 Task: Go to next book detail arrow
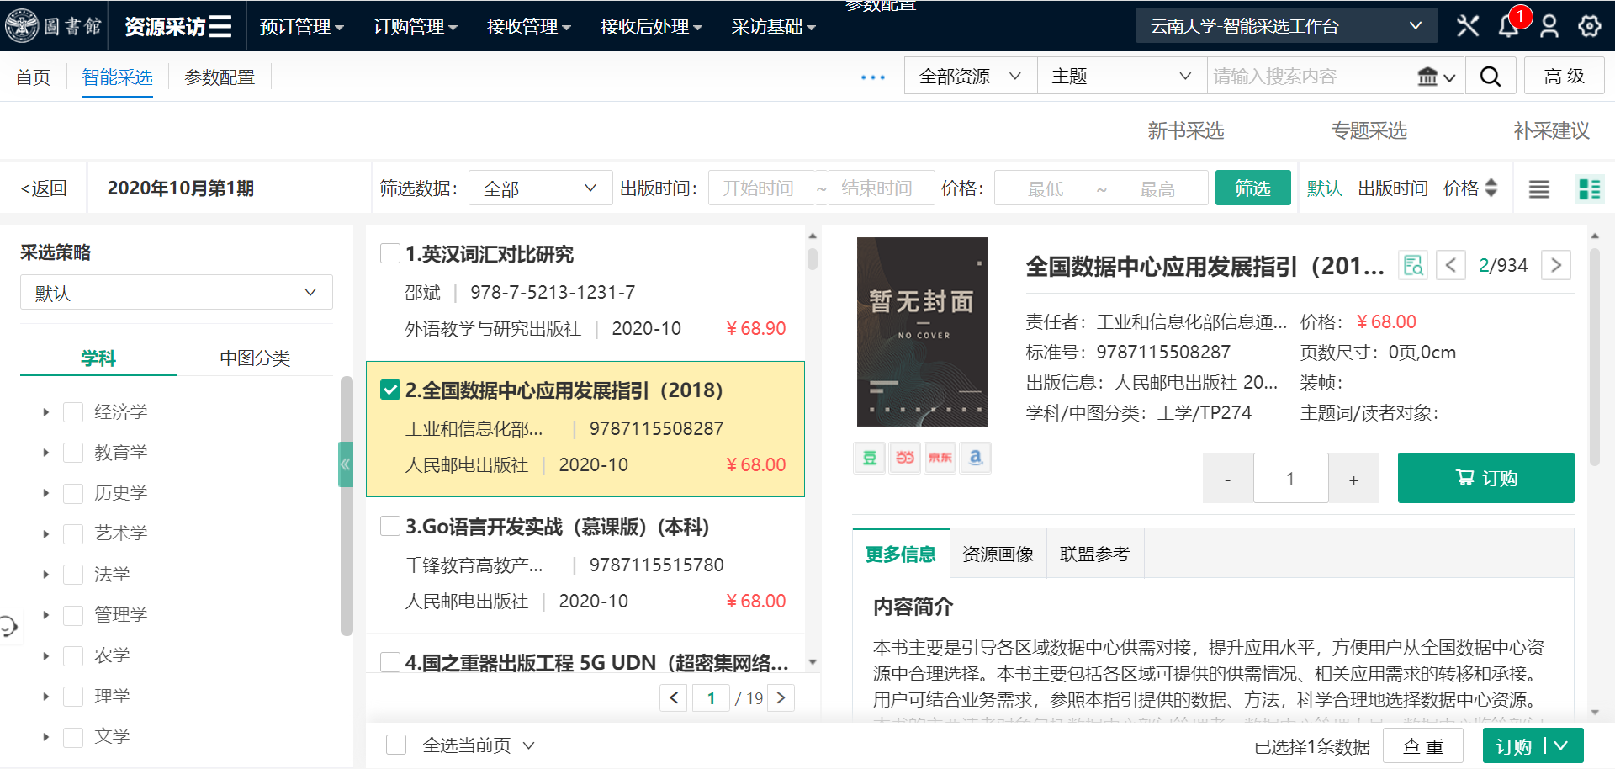[x=1555, y=265]
